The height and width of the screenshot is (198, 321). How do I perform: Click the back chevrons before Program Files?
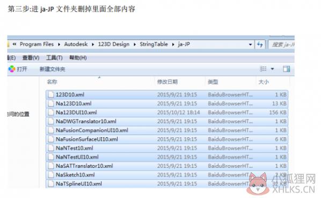14,44
